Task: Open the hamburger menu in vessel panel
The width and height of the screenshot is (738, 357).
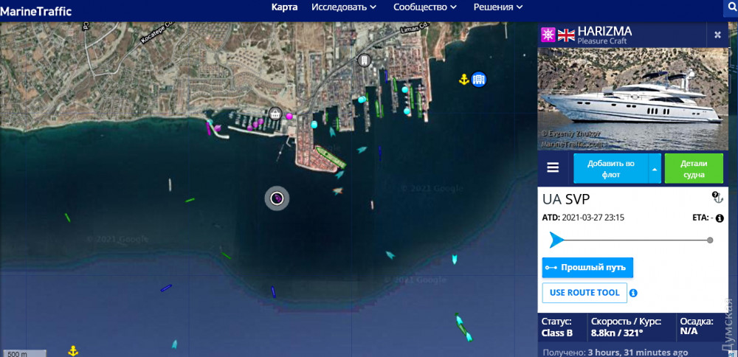Action: 553,168
